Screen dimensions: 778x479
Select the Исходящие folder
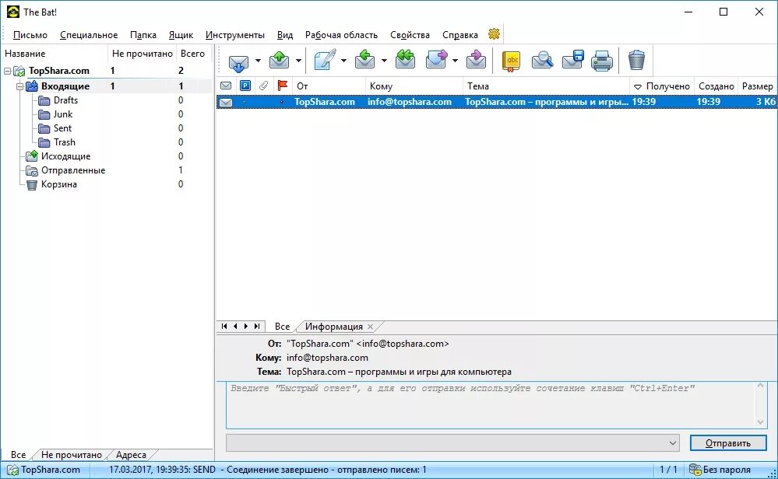[65, 156]
